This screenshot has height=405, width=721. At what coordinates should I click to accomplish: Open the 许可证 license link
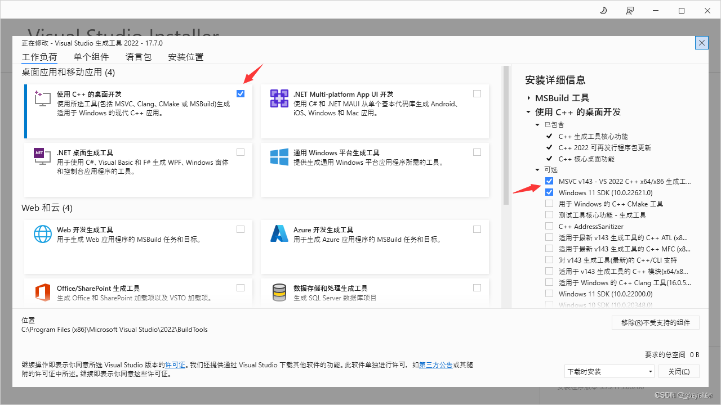[175, 365]
